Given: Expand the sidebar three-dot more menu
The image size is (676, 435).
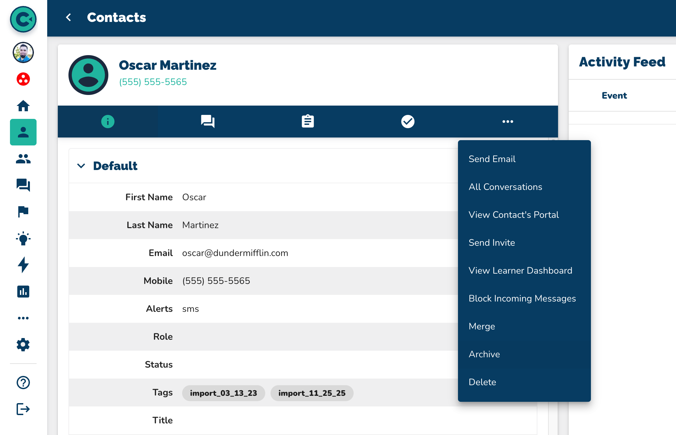Looking at the screenshot, I should [23, 318].
